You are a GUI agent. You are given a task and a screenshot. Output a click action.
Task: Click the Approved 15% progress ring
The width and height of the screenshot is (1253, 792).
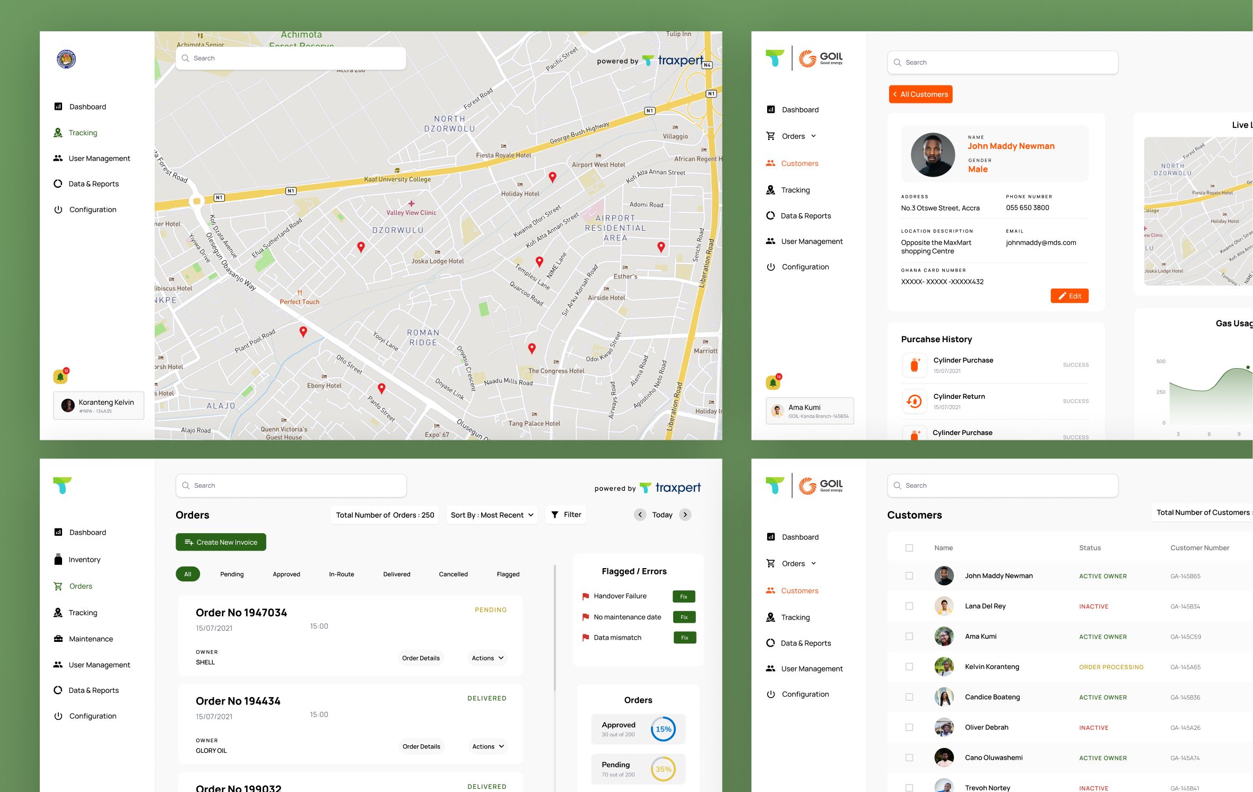(x=663, y=729)
